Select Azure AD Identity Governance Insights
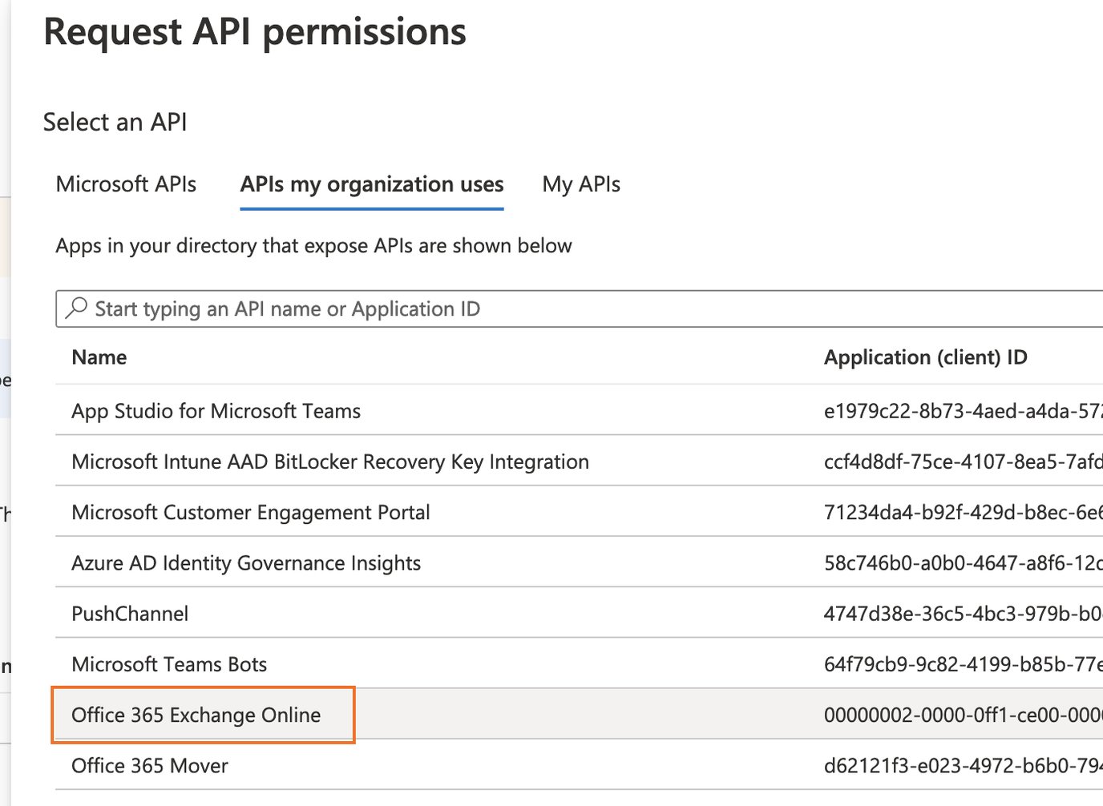This screenshot has width=1103, height=806. [245, 562]
